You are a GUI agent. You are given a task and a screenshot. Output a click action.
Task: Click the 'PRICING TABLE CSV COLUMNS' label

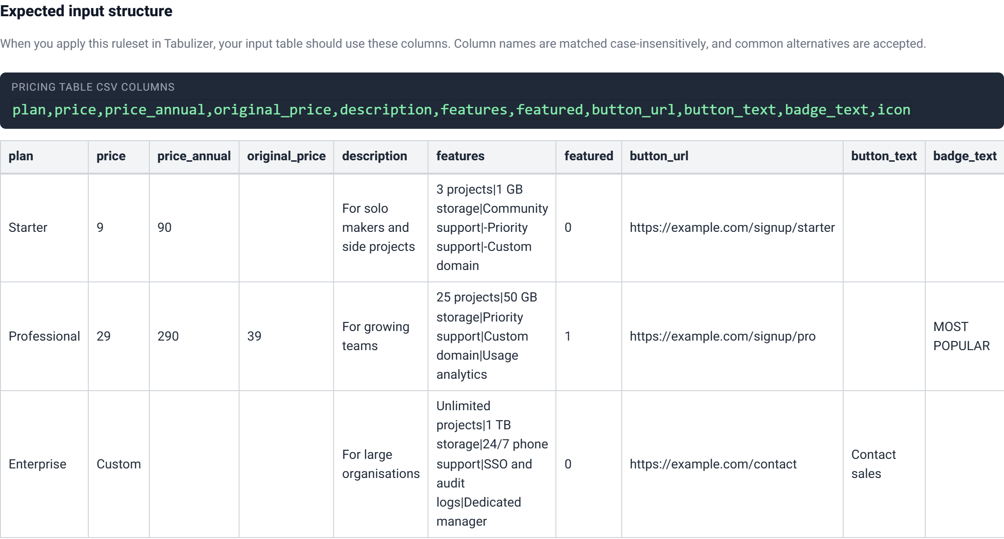pyautogui.click(x=93, y=87)
